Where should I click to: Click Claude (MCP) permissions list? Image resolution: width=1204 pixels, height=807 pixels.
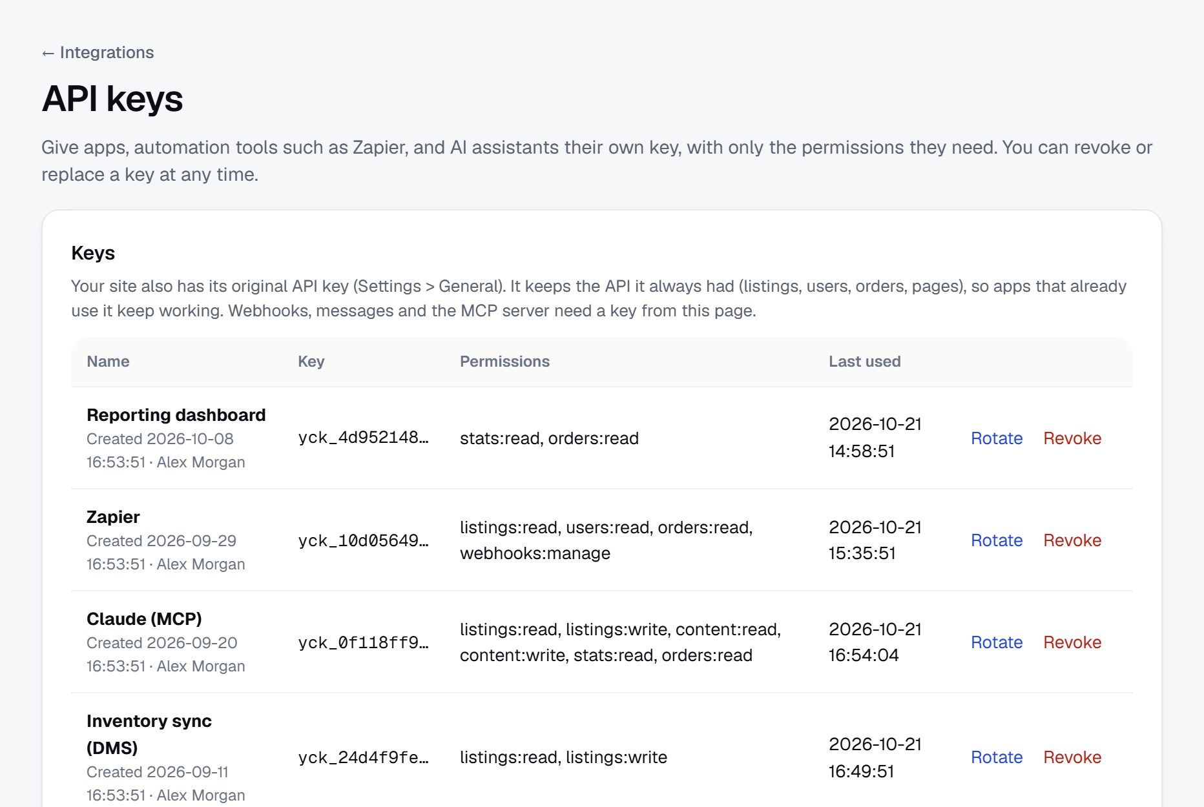[x=621, y=642]
